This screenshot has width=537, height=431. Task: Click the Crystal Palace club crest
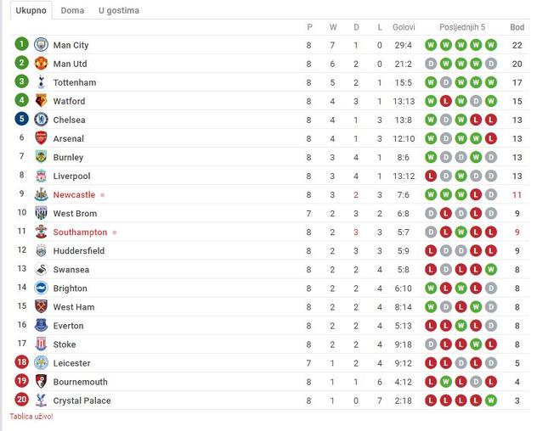(41, 400)
